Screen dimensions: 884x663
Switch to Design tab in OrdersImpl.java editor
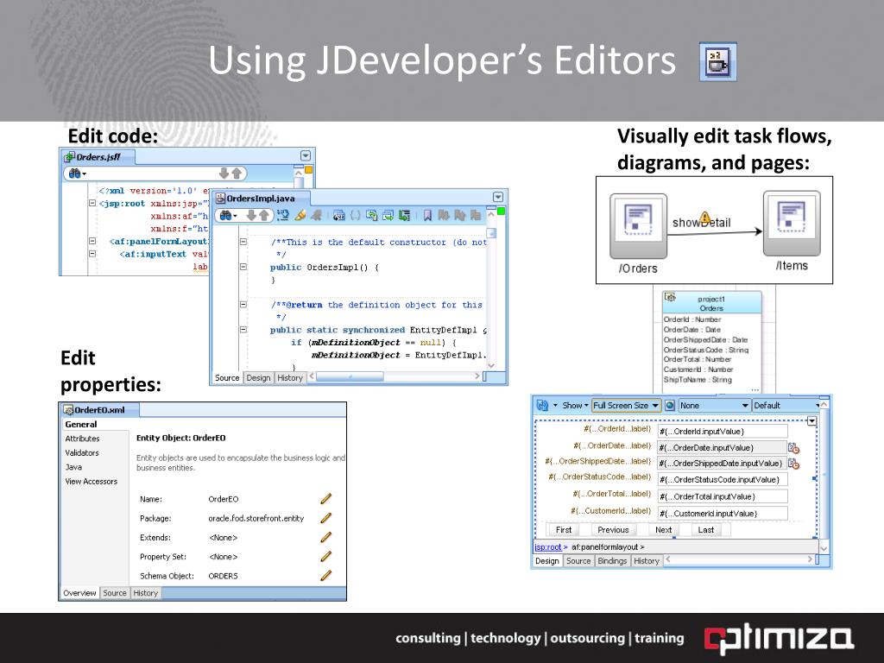258,378
